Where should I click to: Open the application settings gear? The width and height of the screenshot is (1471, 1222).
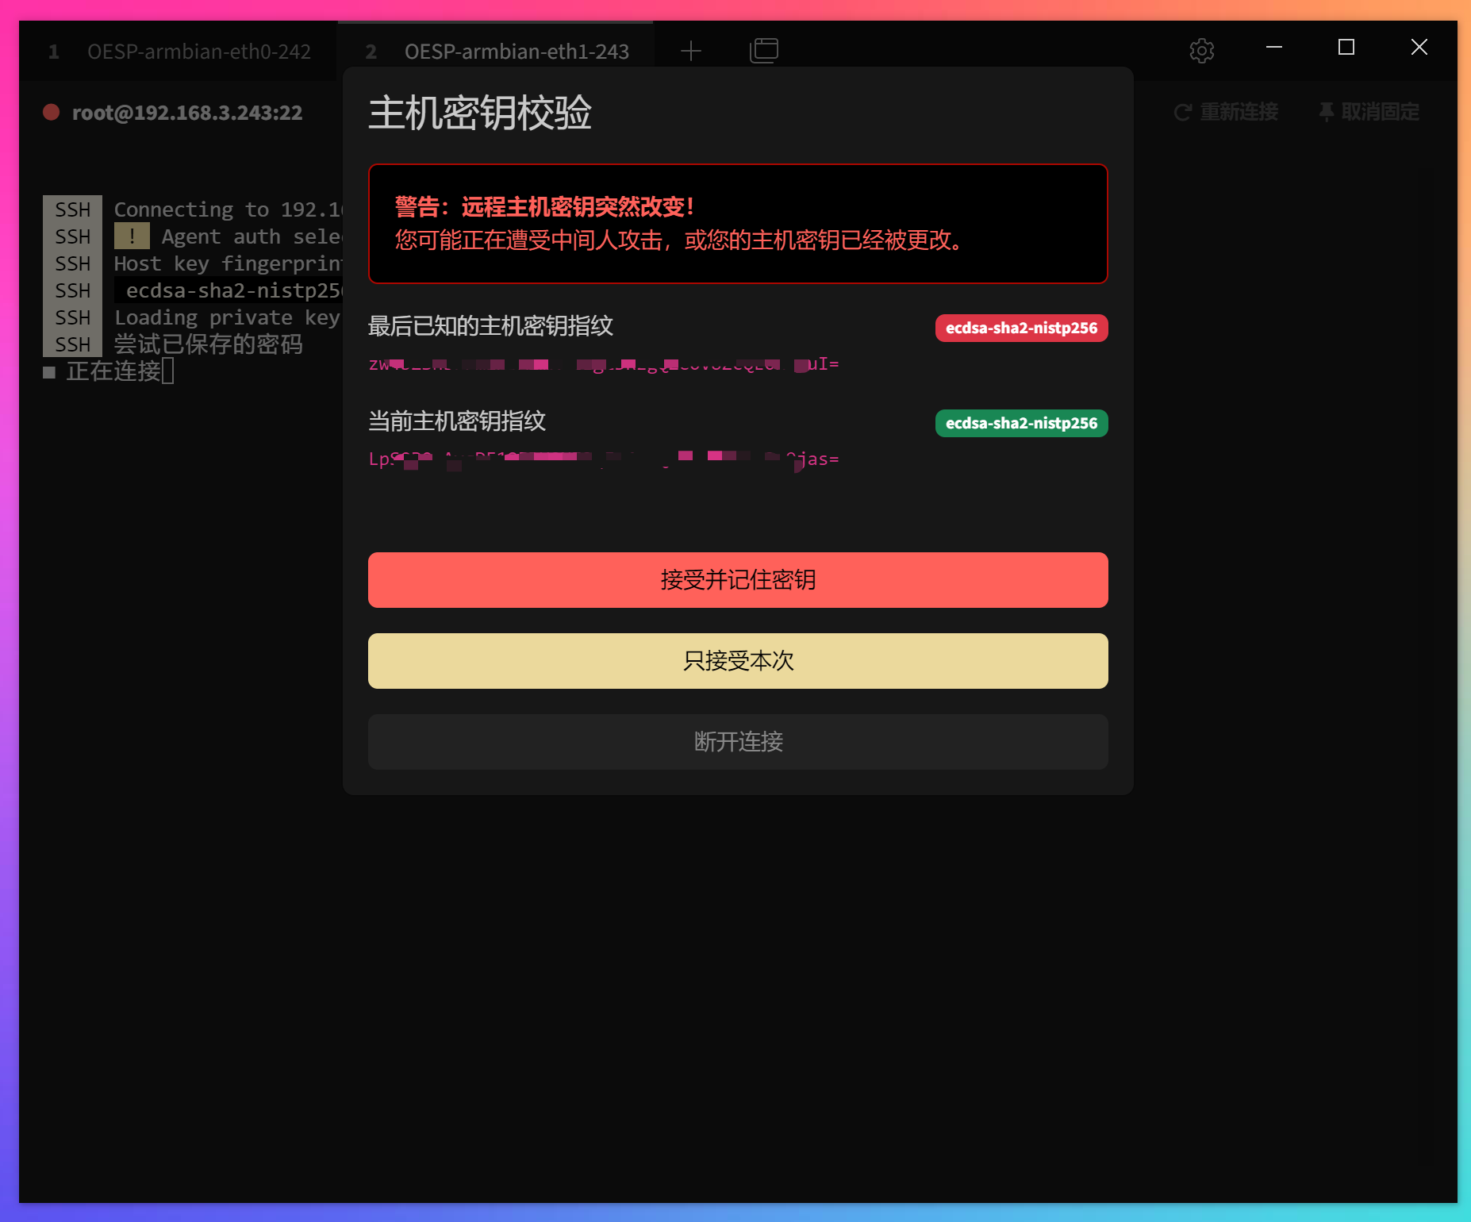pyautogui.click(x=1201, y=50)
